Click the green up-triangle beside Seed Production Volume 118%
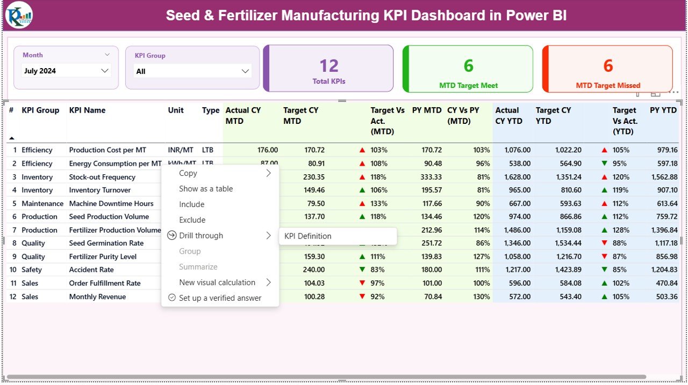Image resolution: width=688 pixels, height=385 pixels. click(x=363, y=217)
